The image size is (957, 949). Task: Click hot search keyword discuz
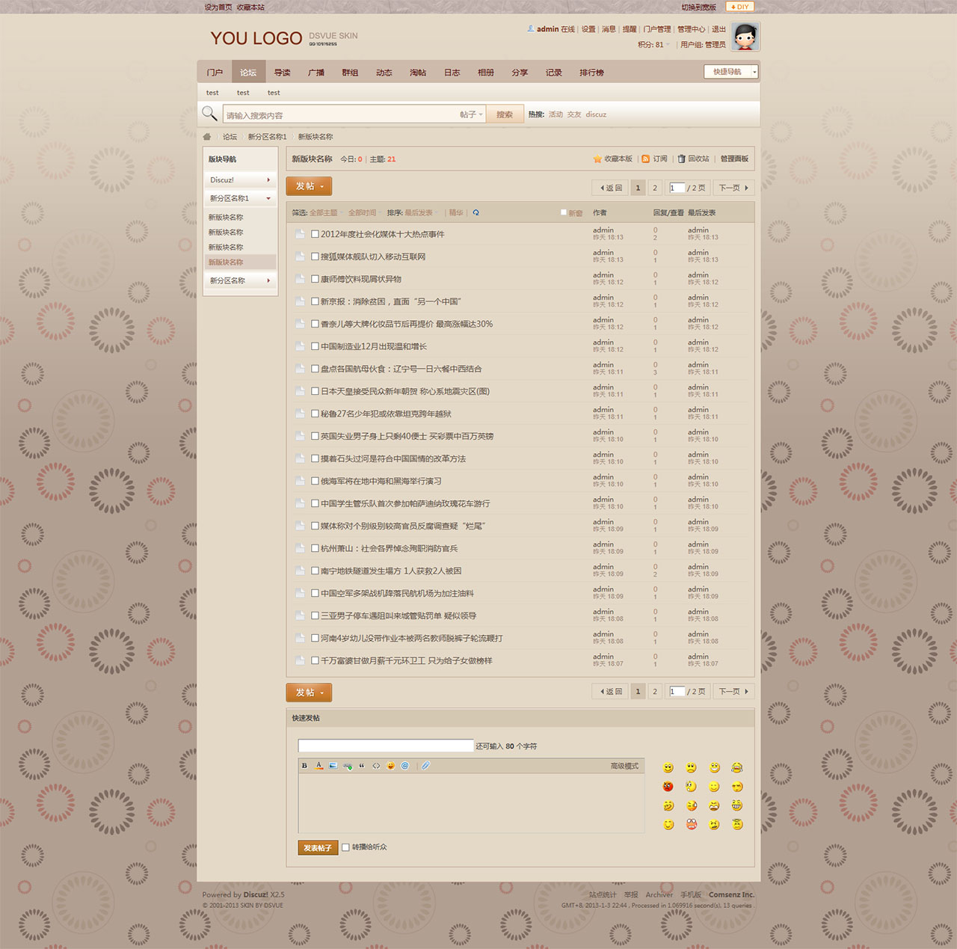[596, 114]
